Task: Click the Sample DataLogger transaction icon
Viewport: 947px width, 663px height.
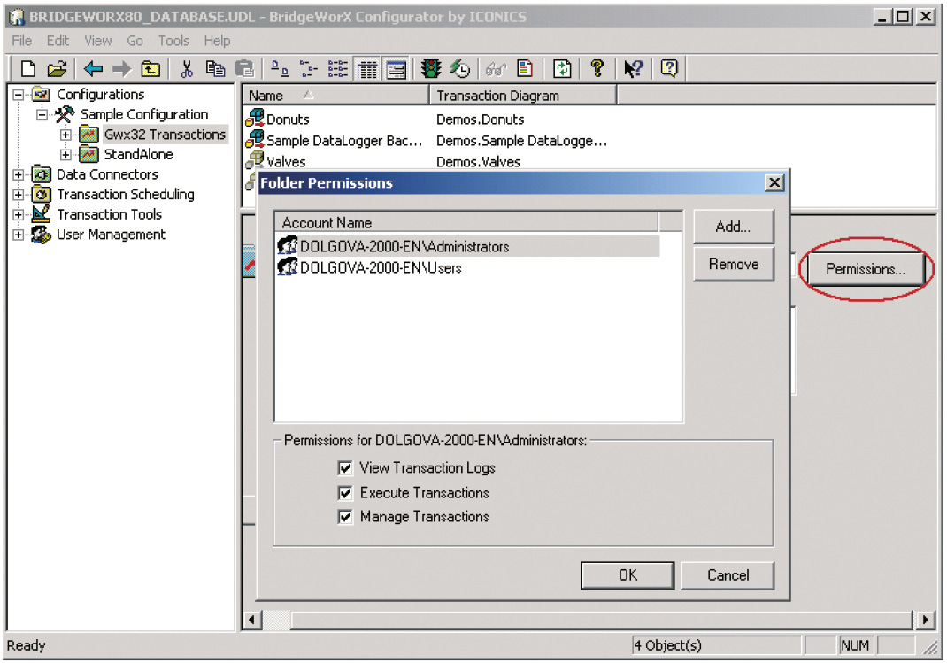Action: (x=255, y=140)
